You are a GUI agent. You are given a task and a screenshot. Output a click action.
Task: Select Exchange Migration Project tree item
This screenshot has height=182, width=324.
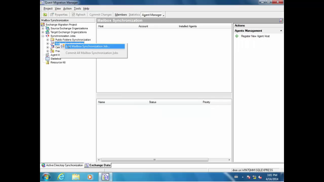pyautogui.click(x=61, y=25)
